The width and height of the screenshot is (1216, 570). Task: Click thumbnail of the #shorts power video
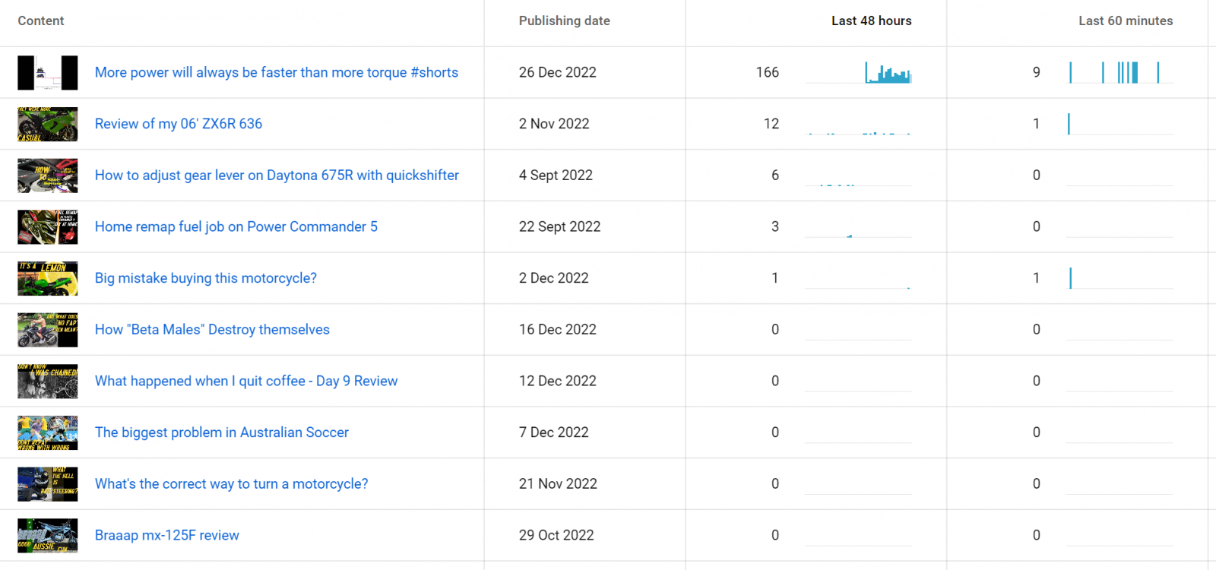[x=47, y=73]
